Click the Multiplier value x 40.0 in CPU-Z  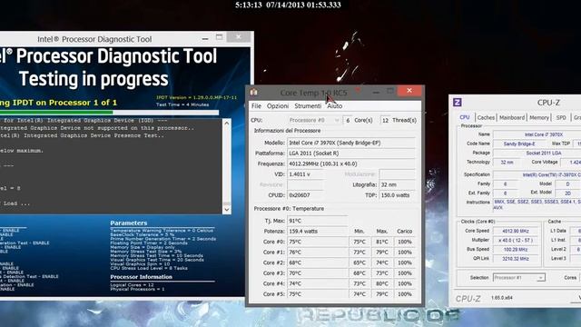pyautogui.click(x=516, y=240)
